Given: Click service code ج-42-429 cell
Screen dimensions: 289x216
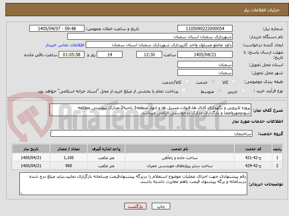Looking at the screenshot, I should pos(253,166).
